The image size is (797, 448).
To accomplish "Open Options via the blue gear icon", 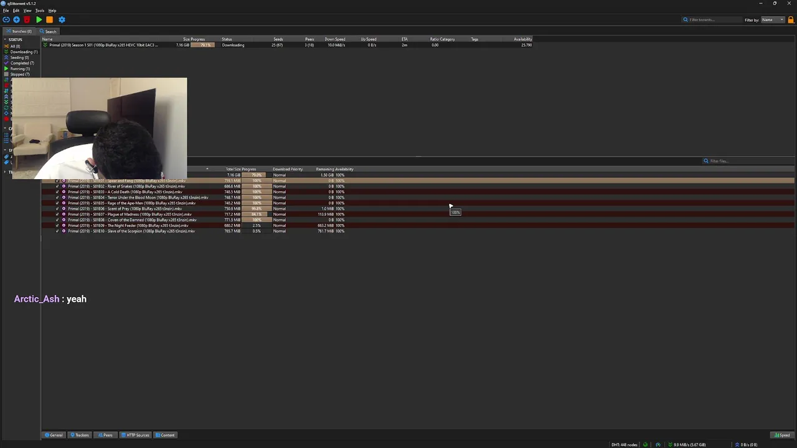I will [x=62, y=20].
